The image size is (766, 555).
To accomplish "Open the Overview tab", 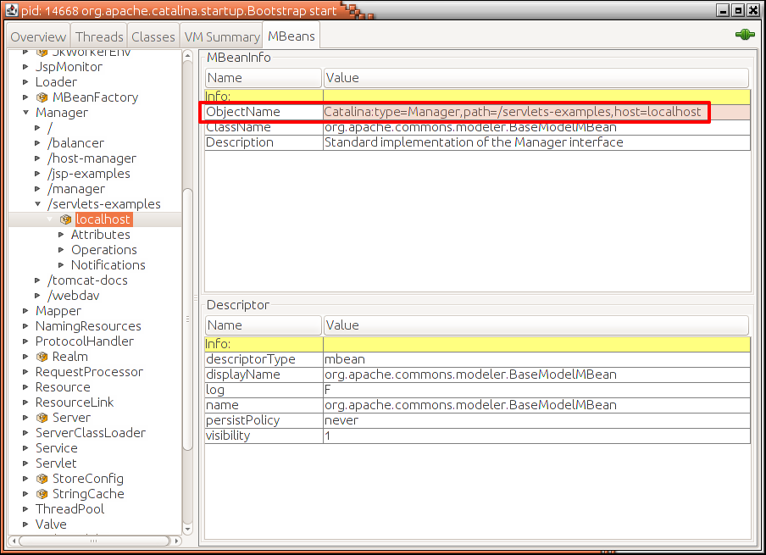I will point(38,36).
